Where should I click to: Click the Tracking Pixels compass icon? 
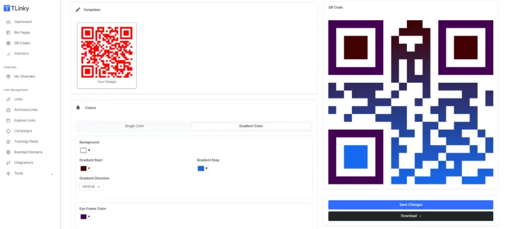click(8, 142)
